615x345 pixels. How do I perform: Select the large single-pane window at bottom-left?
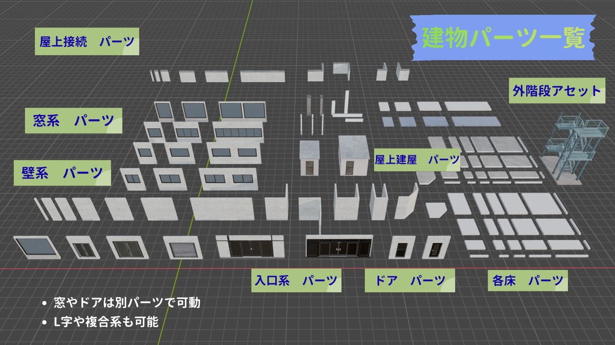click(x=37, y=247)
